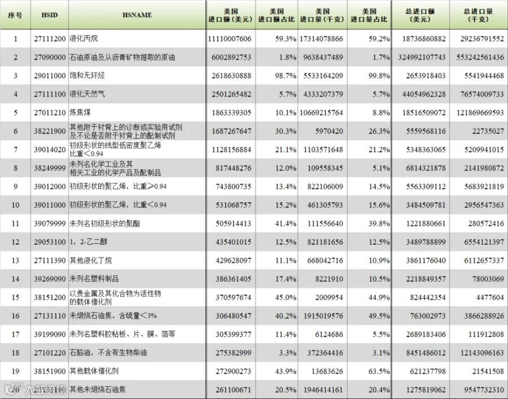Click total import value 1275819062
This screenshot has width=508, height=399.
click(426, 389)
